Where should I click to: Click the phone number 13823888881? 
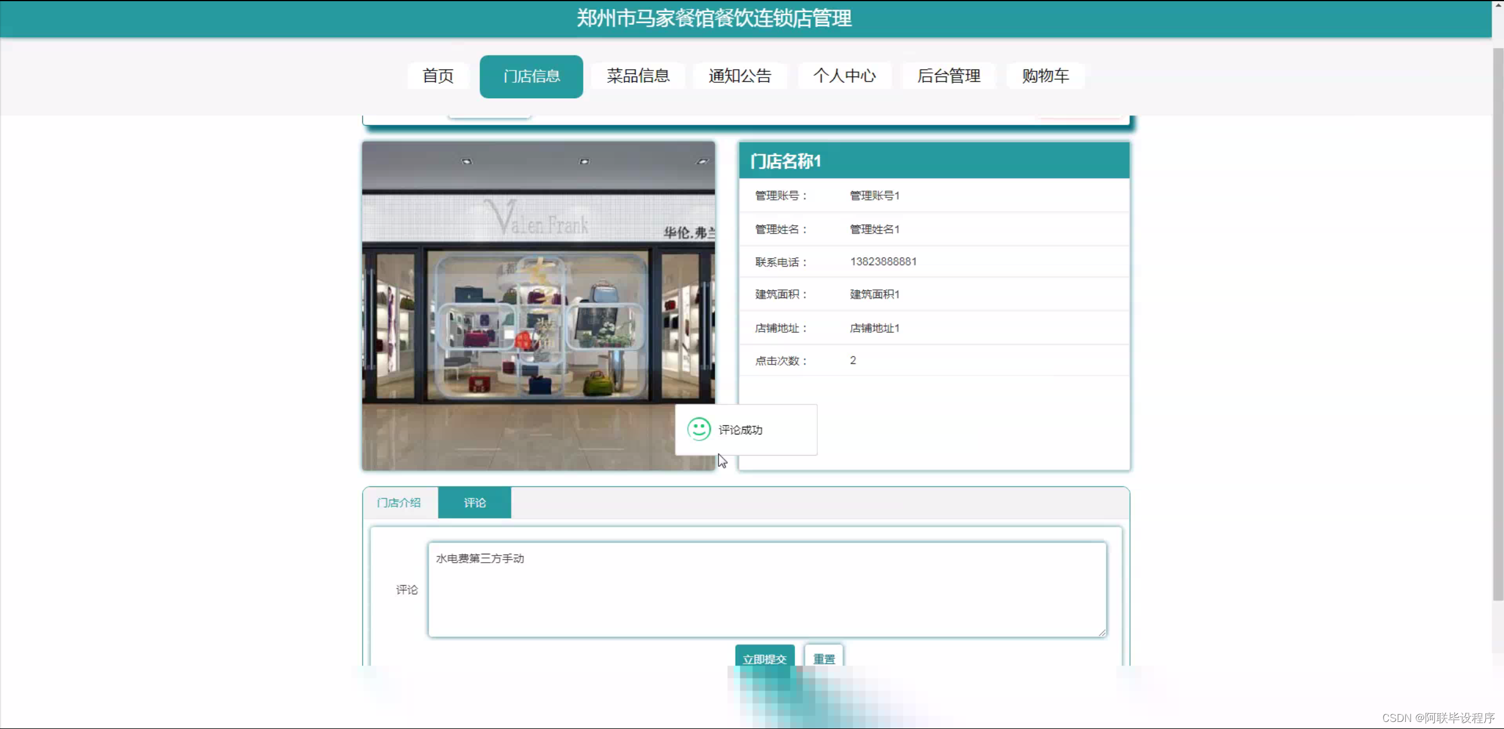883,262
